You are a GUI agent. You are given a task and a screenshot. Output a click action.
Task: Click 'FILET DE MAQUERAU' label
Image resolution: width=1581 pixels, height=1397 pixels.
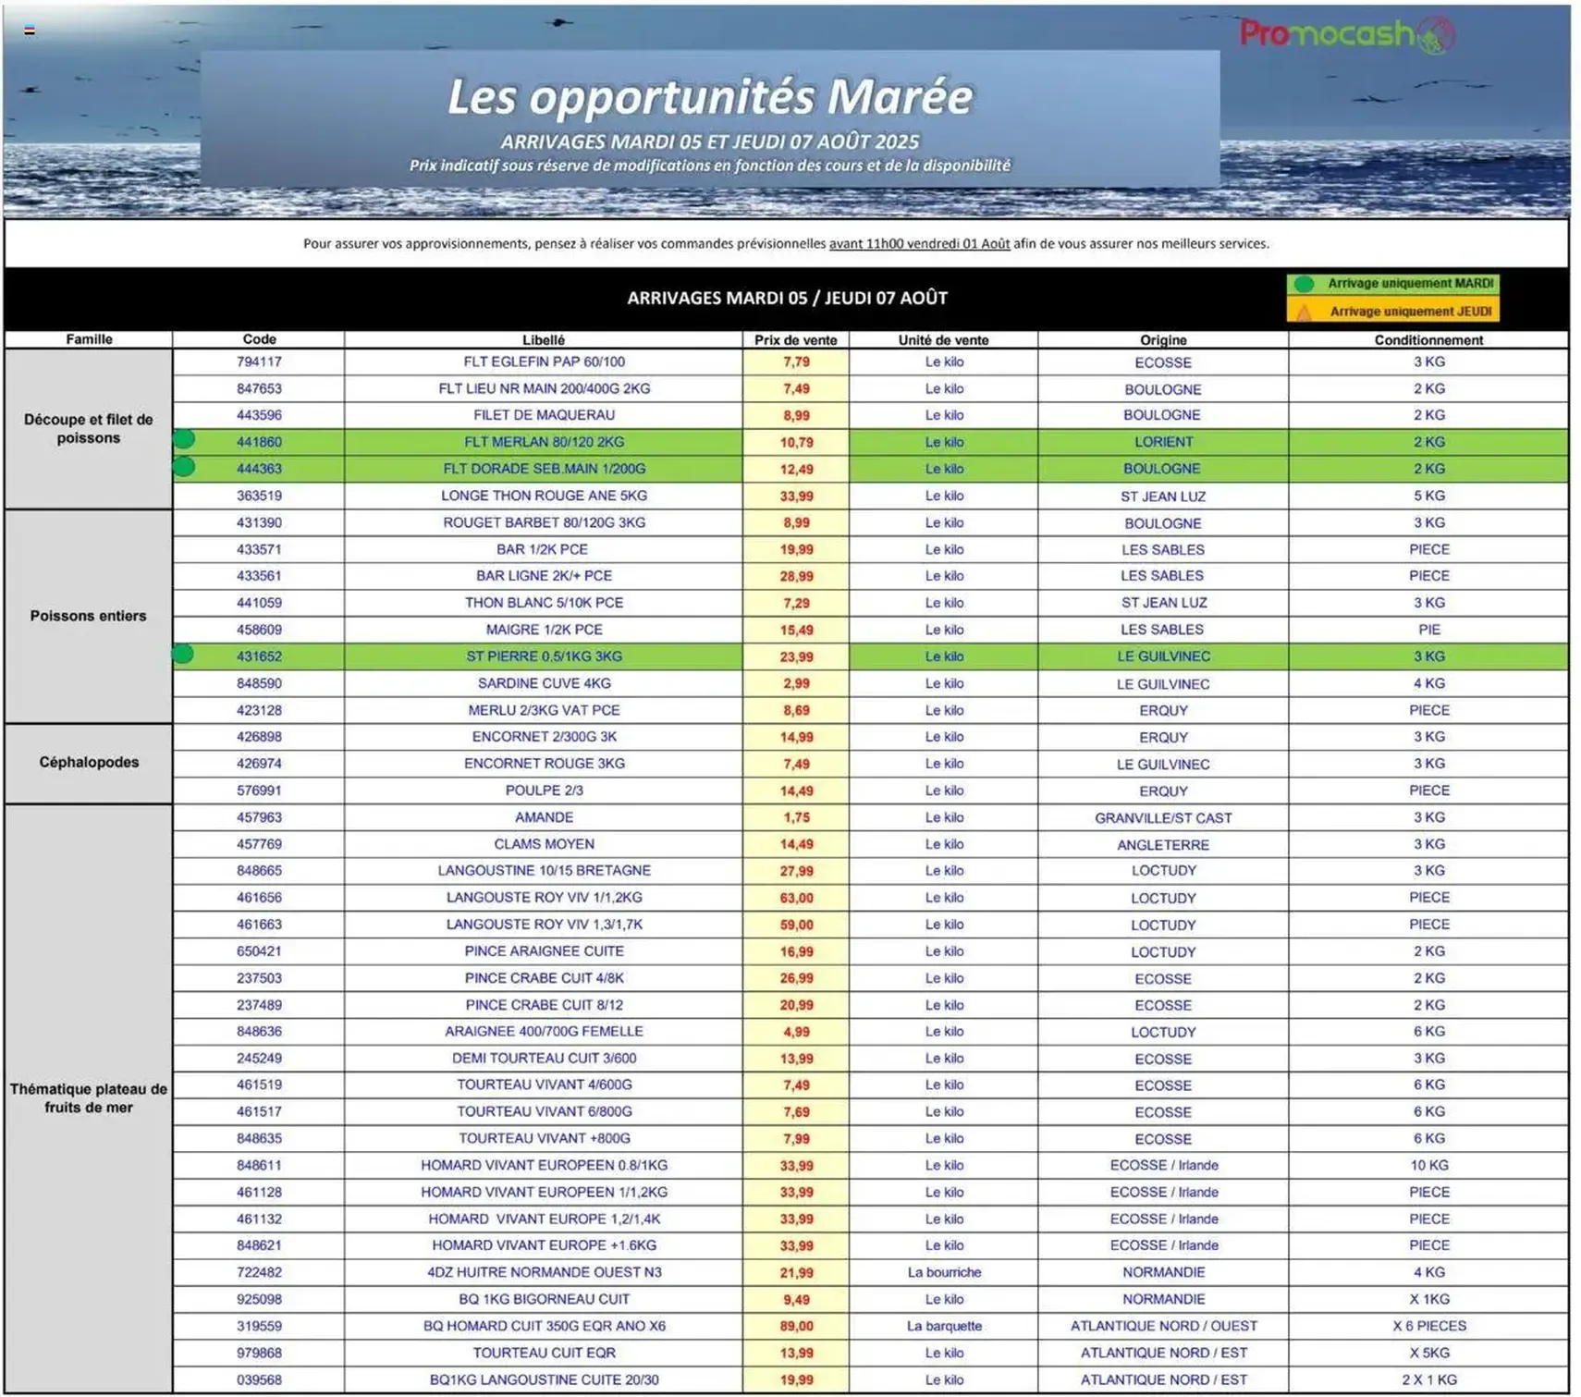(544, 415)
